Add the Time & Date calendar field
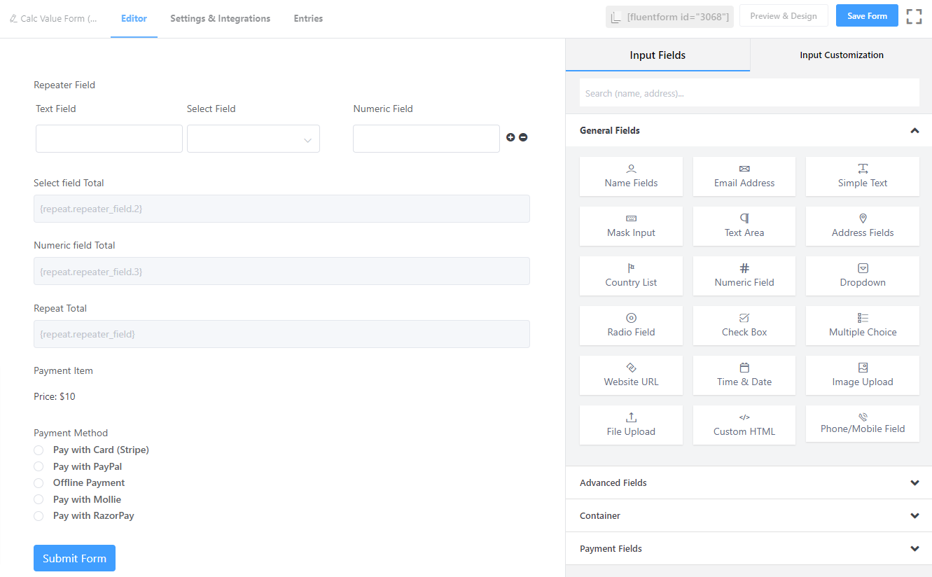Viewport: 932px width, 577px height. click(x=744, y=375)
